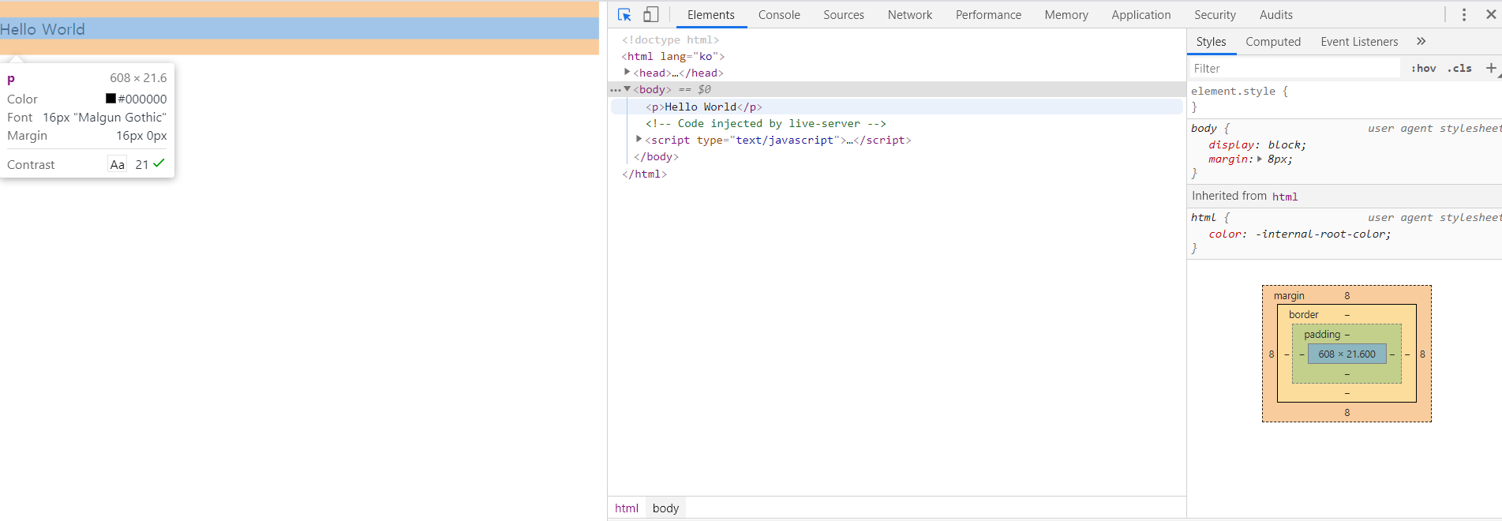Click the margin label in box model
1502x521 pixels.
[1289, 296]
